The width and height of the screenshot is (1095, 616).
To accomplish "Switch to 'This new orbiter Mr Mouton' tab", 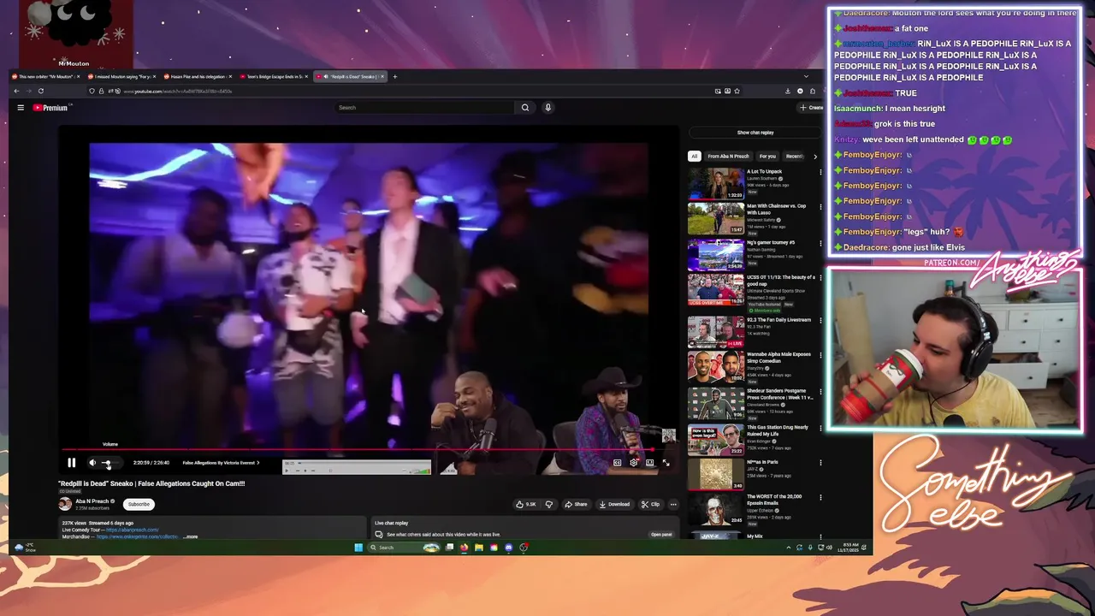I will [x=46, y=76].
